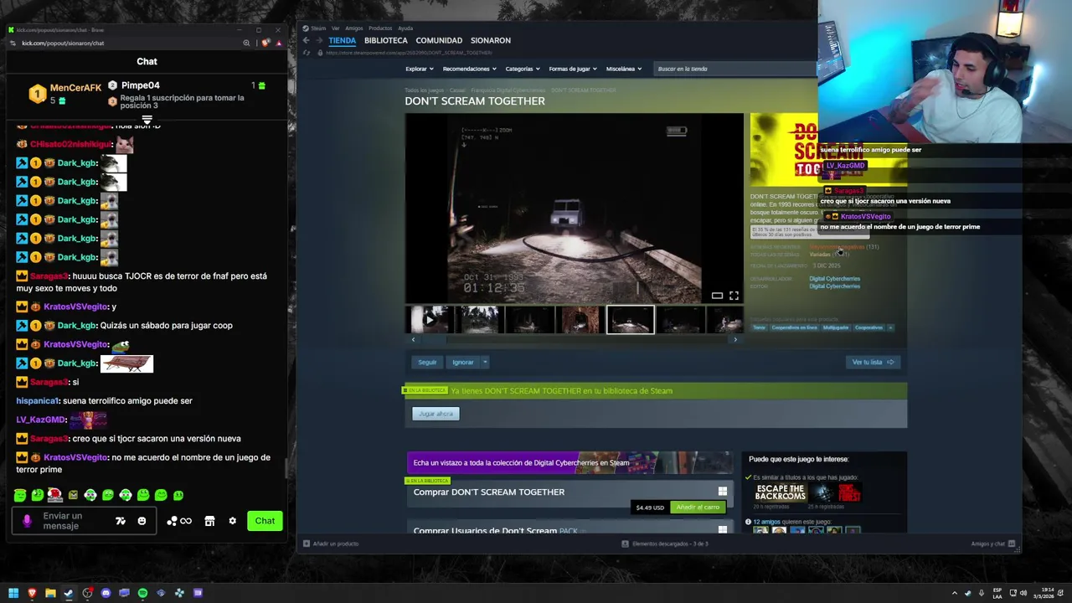This screenshot has width=1072, height=603.
Task: Open the COMUNIDAD tab in Steam
Action: coord(439,40)
